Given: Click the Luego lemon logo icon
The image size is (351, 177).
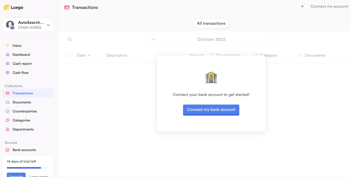Looking at the screenshot, I should click(7, 8).
